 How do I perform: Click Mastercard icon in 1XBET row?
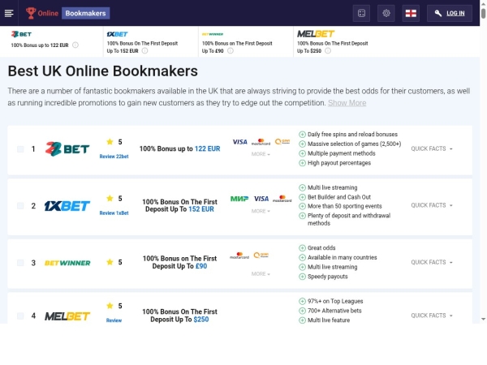[x=282, y=199]
